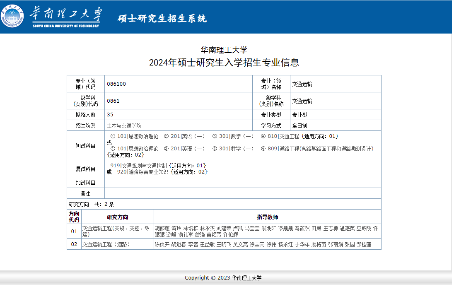Click the '硕士研究生招生系统' banner title
Screen dimensions: 454x287
(162, 19)
